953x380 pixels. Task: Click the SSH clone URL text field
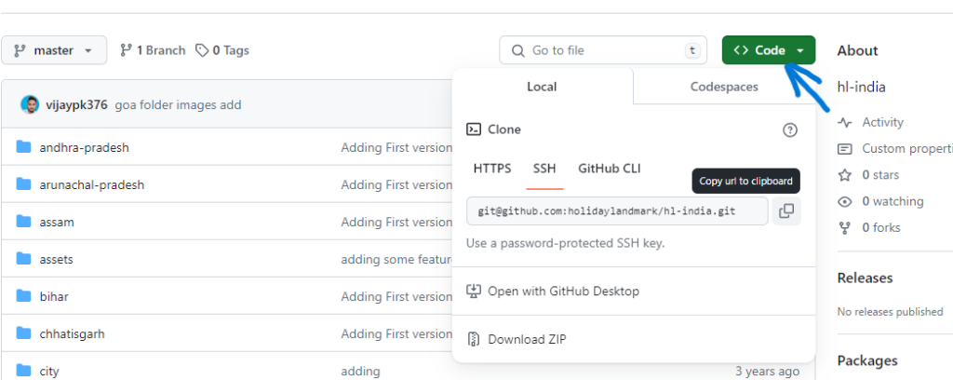tap(616, 211)
